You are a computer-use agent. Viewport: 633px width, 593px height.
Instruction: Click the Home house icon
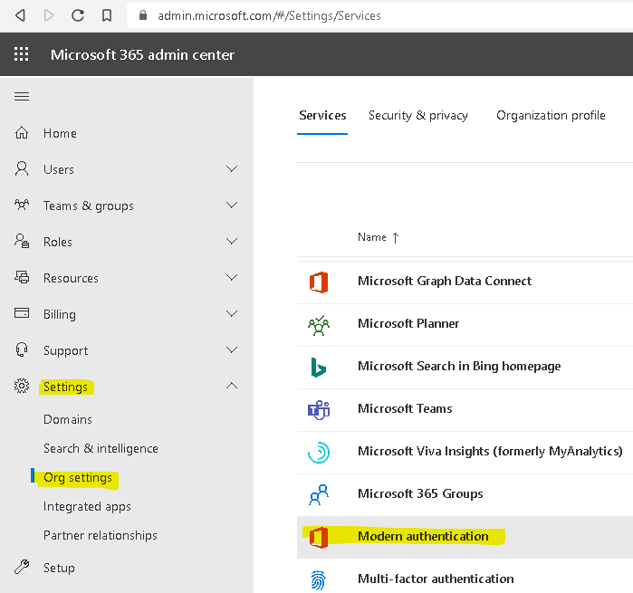22,133
